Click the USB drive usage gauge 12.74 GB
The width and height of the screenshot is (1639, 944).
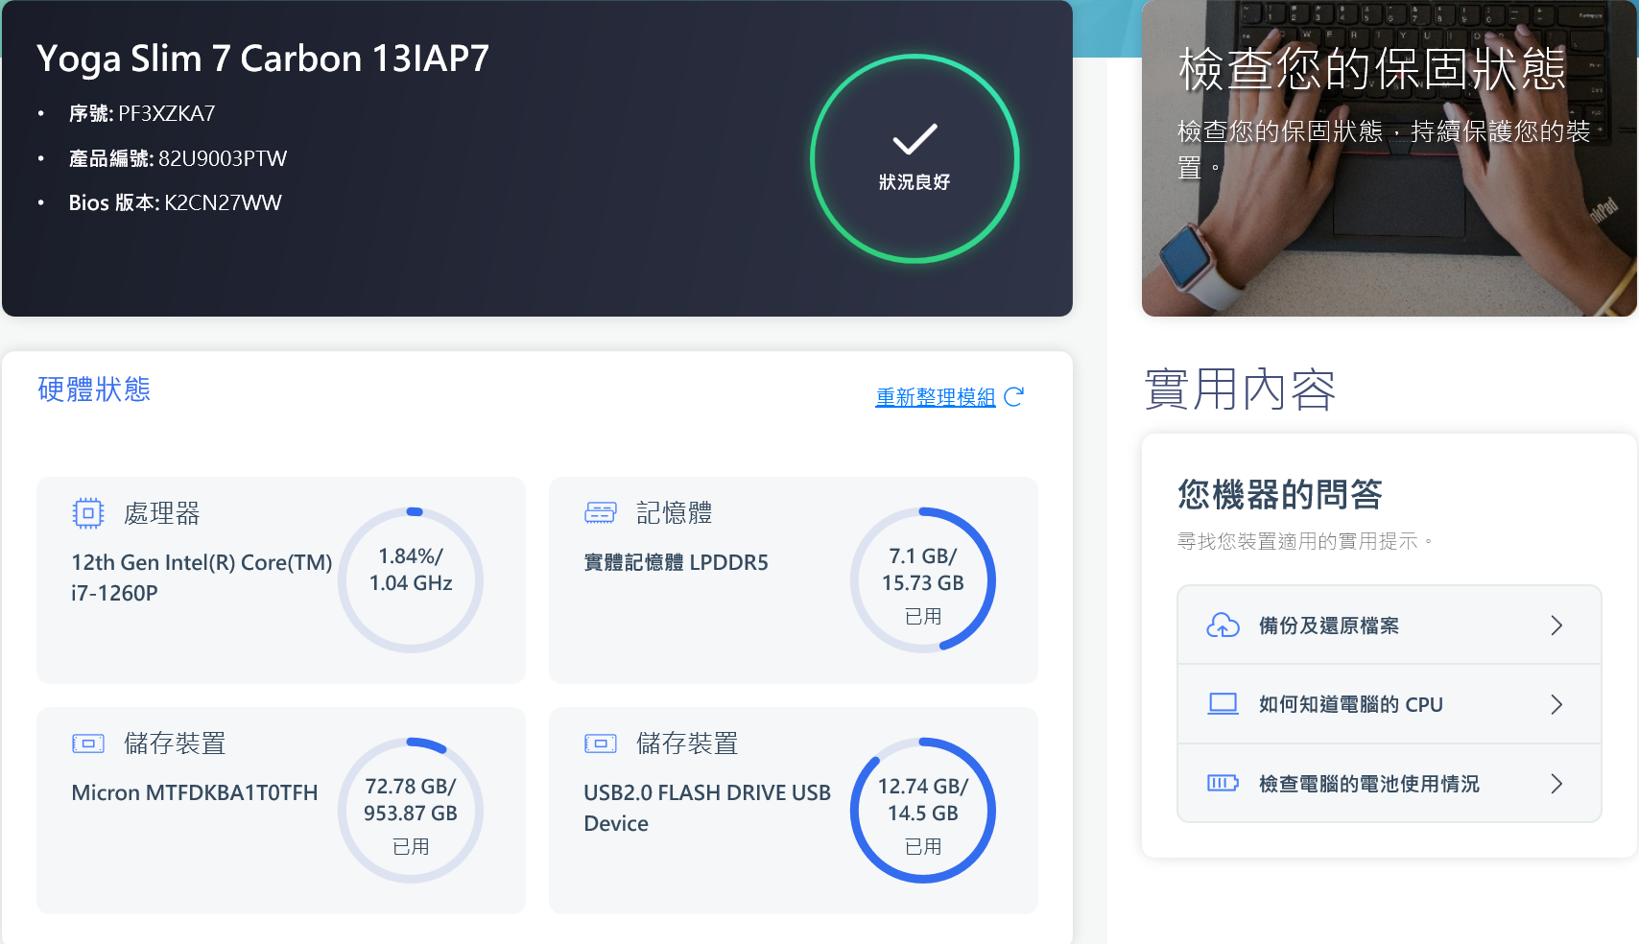(923, 811)
